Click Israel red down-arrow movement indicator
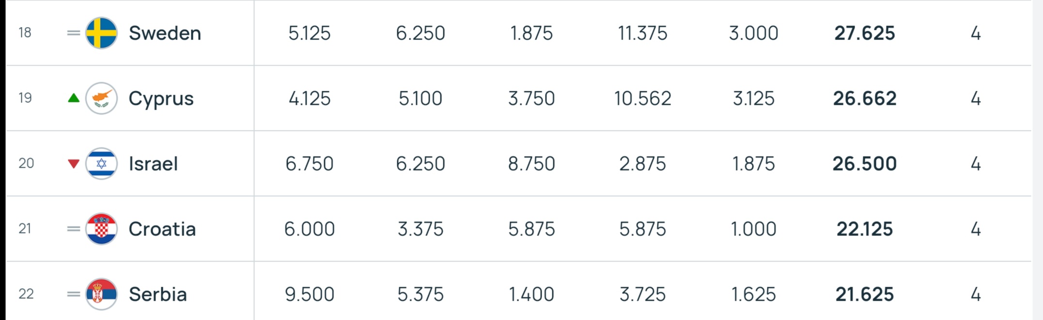The width and height of the screenshot is (1043, 320). [x=74, y=164]
